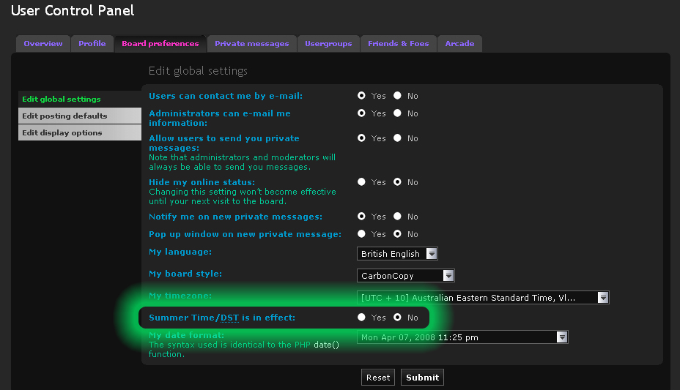Switch to the Arcade tab
680x390 pixels.
coord(459,44)
